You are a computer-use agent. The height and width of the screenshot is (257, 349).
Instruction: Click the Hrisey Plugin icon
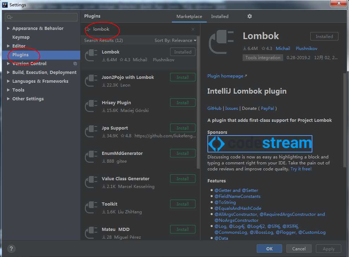[91, 106]
